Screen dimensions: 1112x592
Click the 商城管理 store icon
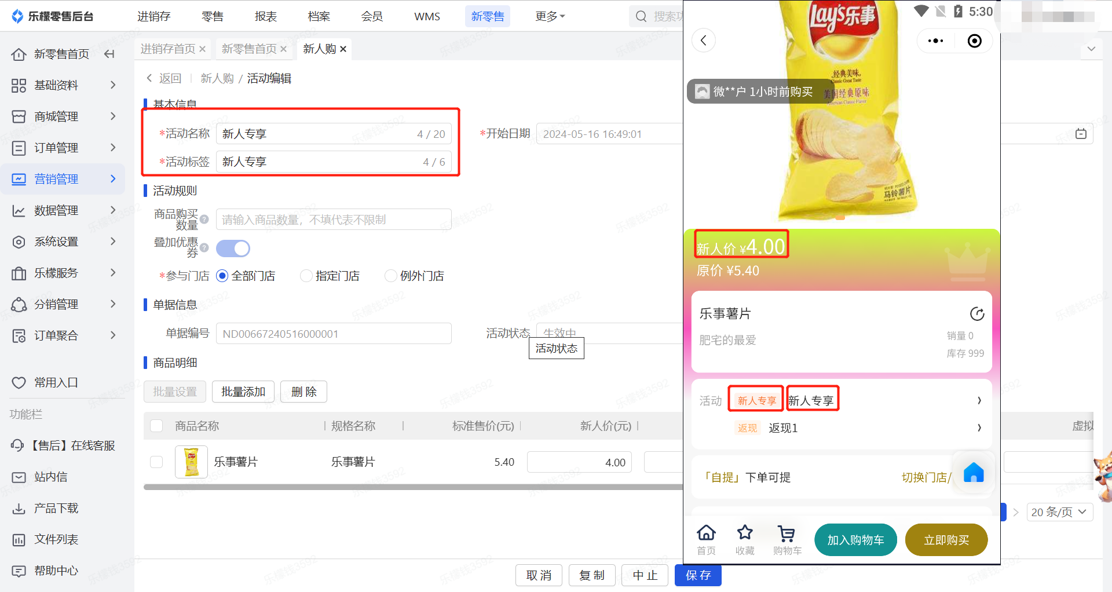(x=19, y=117)
